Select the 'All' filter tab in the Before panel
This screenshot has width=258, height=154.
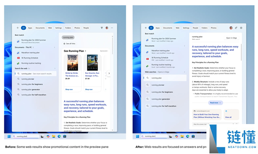click(23, 28)
